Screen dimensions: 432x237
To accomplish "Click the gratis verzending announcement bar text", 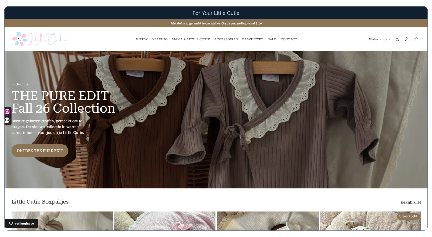I will point(216,23).
